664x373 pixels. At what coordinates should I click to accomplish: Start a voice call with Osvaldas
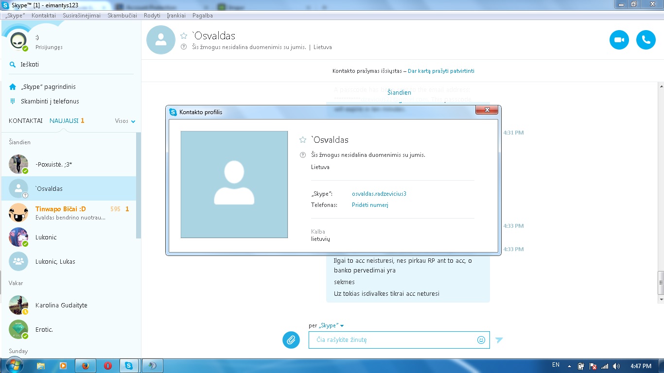click(646, 40)
